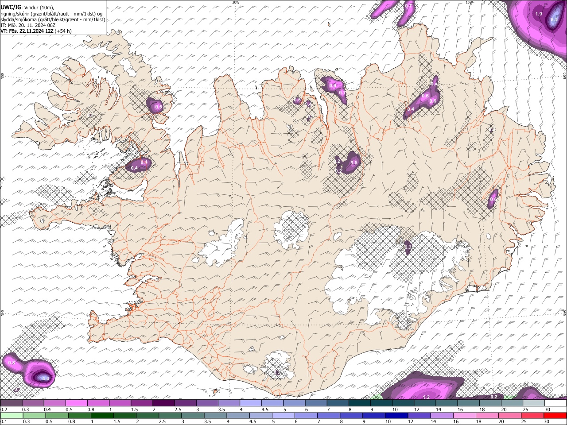Click the '20W' longitude label on the top edge

pos(236,2)
